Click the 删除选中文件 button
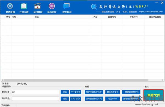The image size is (165, 107). pos(112,92)
